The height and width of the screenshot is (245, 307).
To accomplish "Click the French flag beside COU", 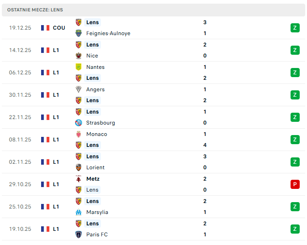I will coord(45,28).
